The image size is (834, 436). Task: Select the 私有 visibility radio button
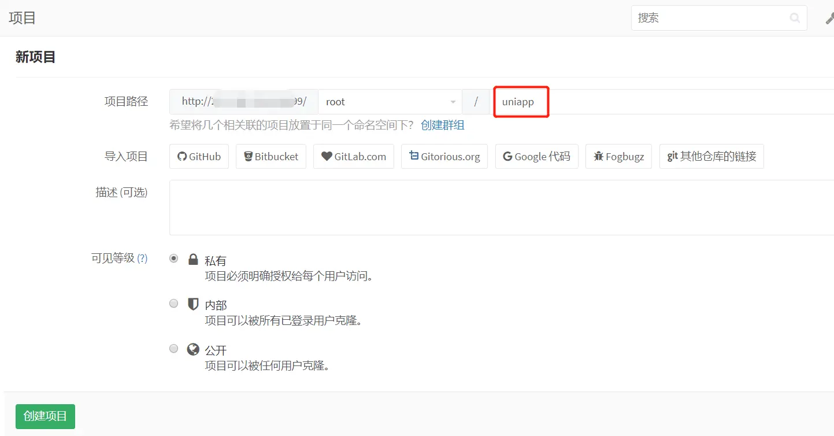pos(173,258)
